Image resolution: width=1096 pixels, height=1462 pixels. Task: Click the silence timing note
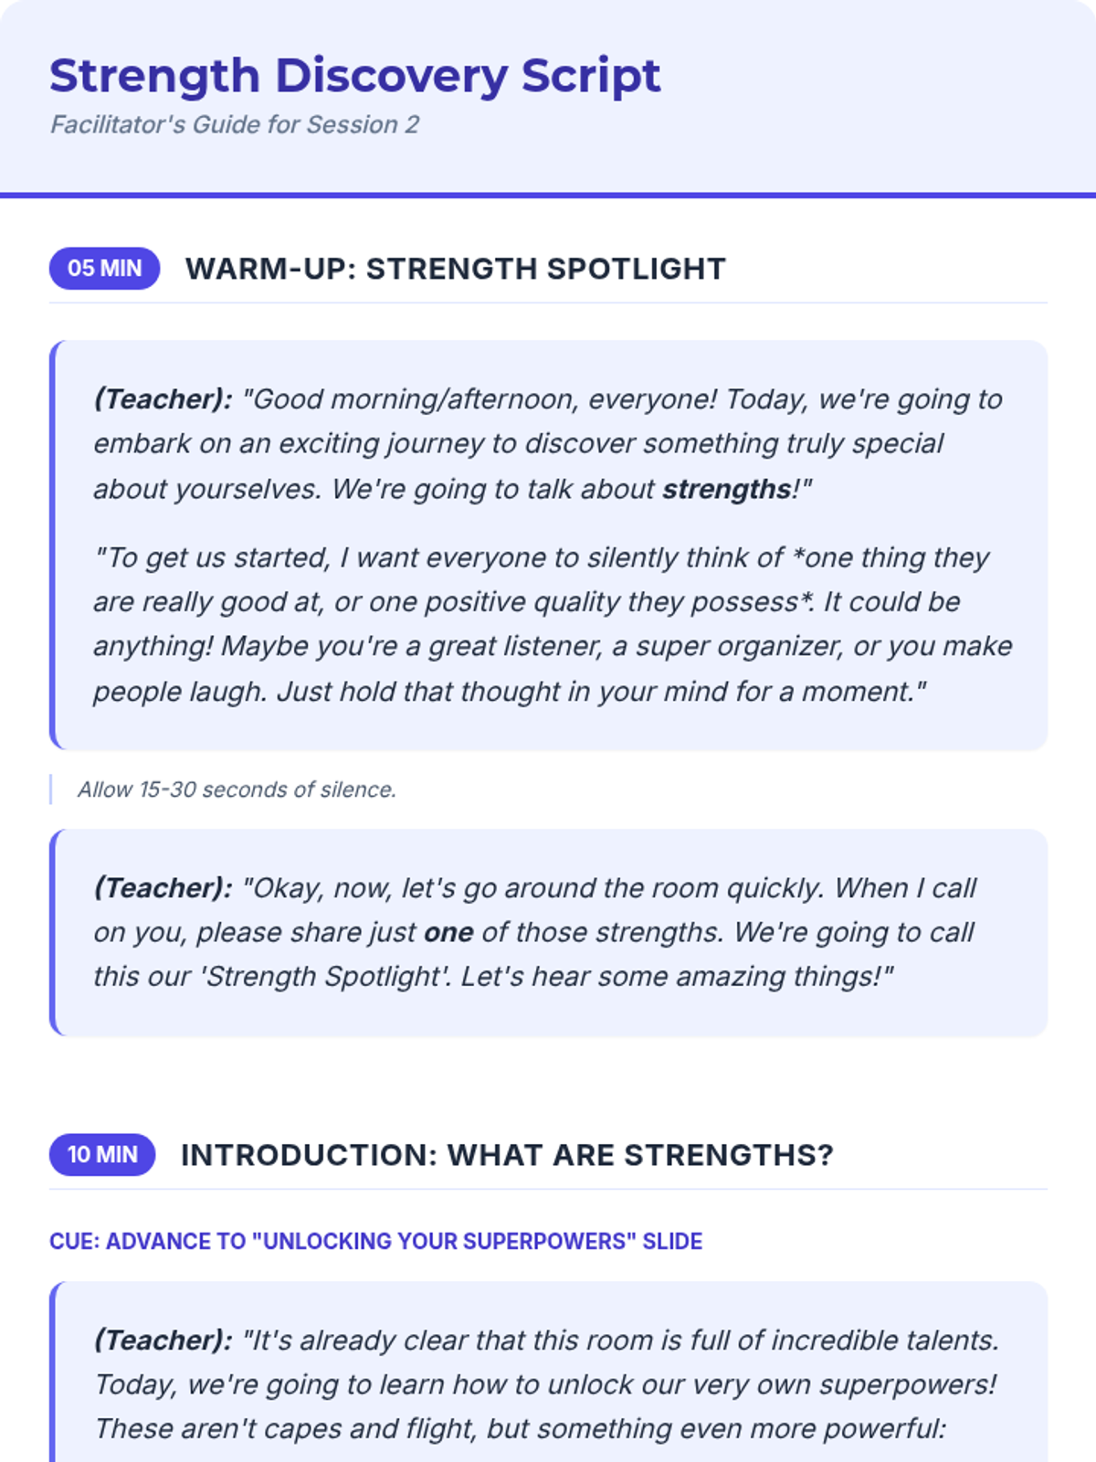pyautogui.click(x=237, y=789)
